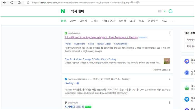Click the 번역보기 translate badge
Viewport: 195px width, 110px height.
(143, 37)
